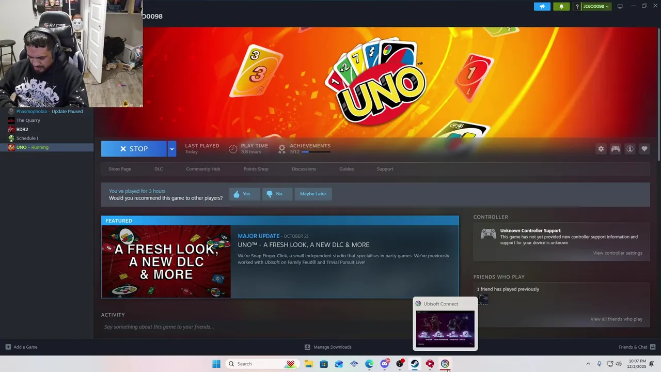Open the game info icon

[630, 149]
